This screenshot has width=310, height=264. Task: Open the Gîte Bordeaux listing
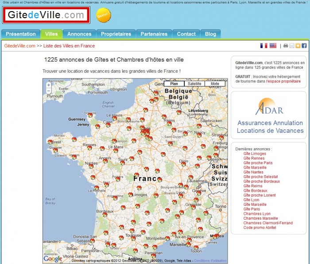255,190
